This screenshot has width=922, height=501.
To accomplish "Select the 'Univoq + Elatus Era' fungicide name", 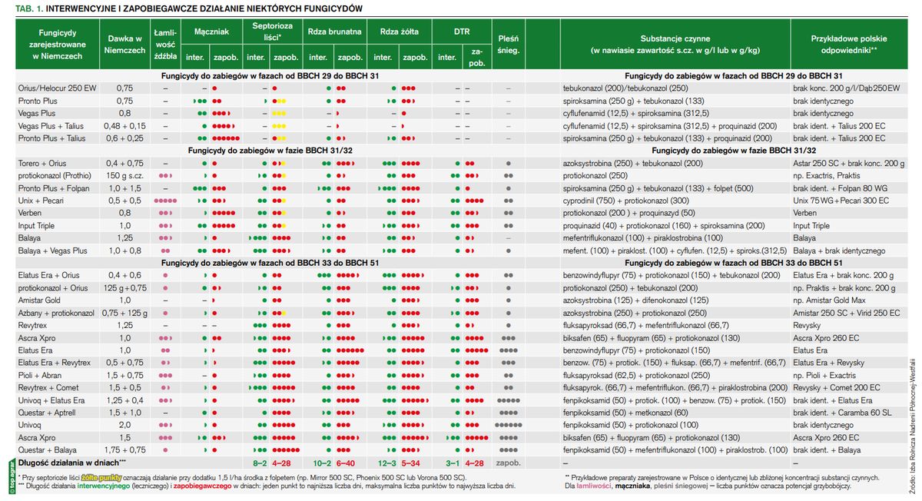I will coord(51,400).
